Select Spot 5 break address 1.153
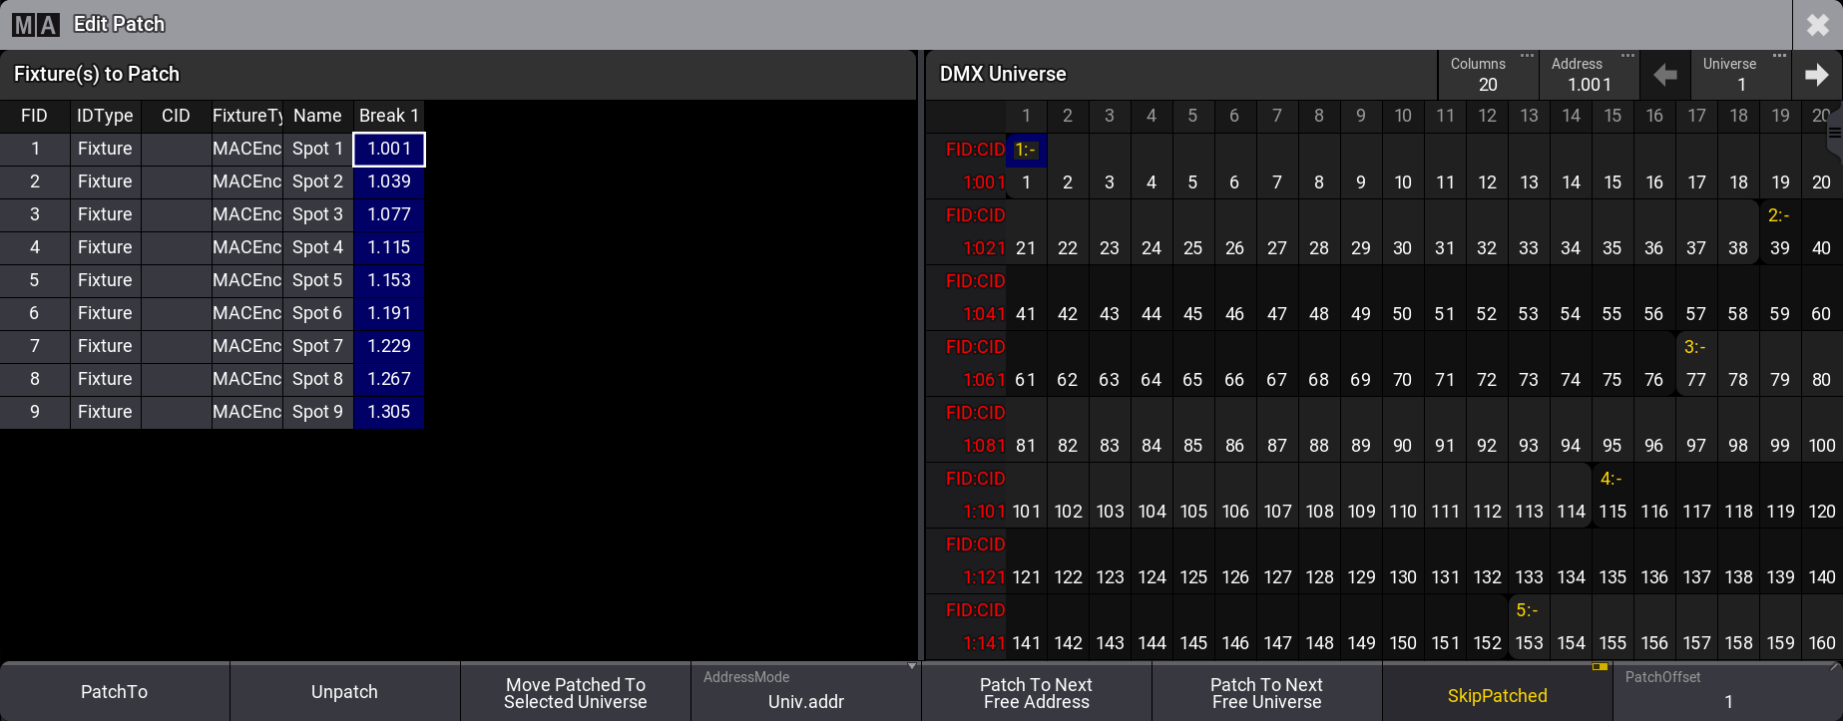 [389, 280]
